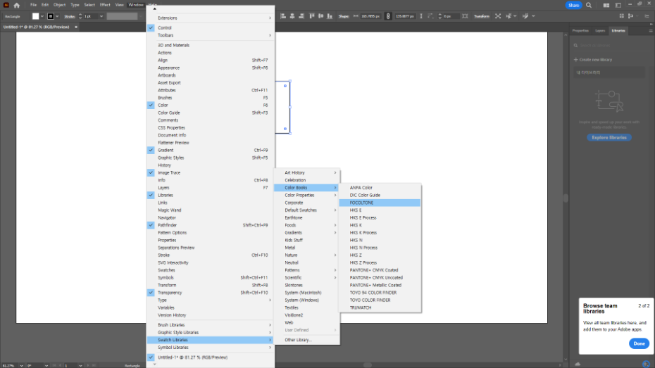This screenshot has height=368, width=655.
Task: Open the Search icon next to Share
Action: (x=589, y=5)
